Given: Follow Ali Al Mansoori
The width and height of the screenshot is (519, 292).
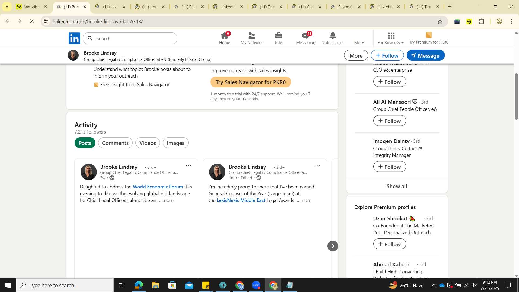Looking at the screenshot, I should point(390,121).
